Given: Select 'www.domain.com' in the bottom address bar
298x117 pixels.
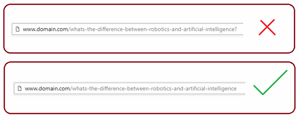Looking at the screenshot, I should [47, 89].
